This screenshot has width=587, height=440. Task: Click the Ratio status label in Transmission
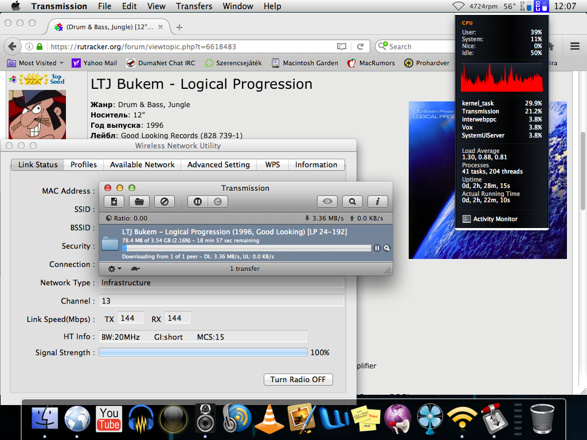[x=127, y=218]
